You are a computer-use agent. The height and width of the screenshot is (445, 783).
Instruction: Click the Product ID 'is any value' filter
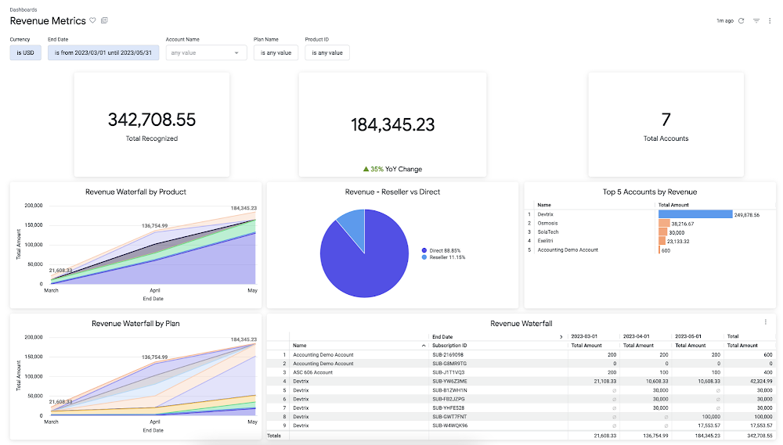click(327, 52)
